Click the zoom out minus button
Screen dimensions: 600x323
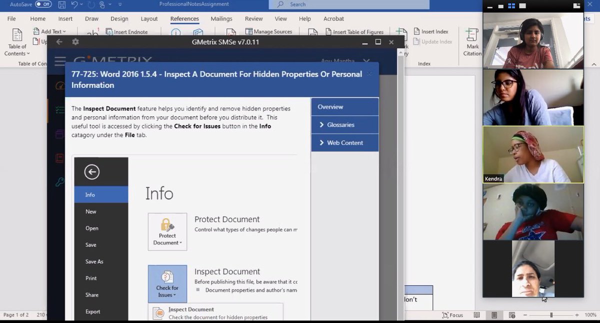click(526, 315)
